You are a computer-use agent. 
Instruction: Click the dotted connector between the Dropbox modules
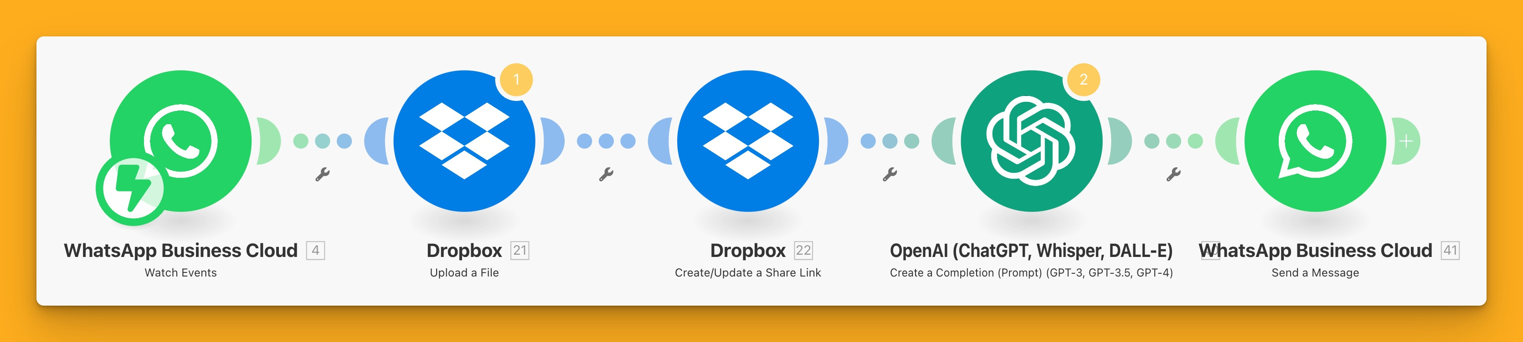[x=606, y=141]
